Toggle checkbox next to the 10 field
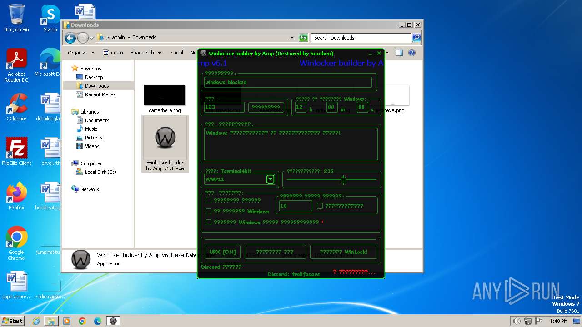The image size is (582, 327). tap(320, 206)
